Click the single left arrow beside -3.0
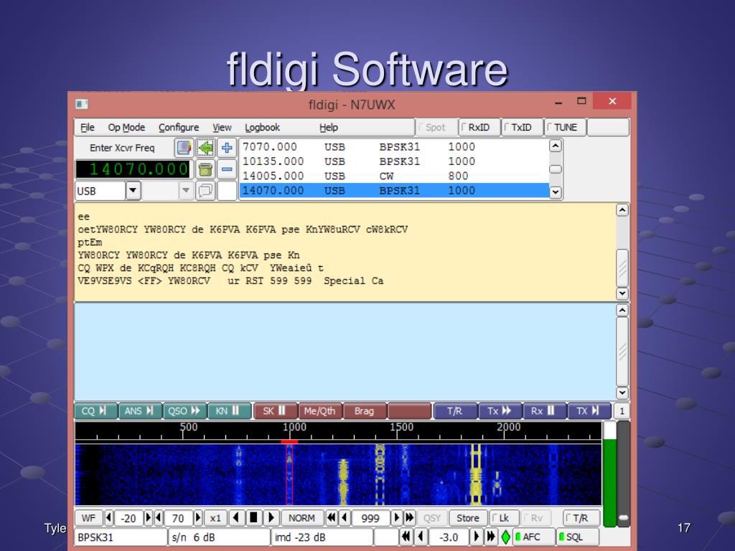The height and width of the screenshot is (551, 735). (x=421, y=537)
